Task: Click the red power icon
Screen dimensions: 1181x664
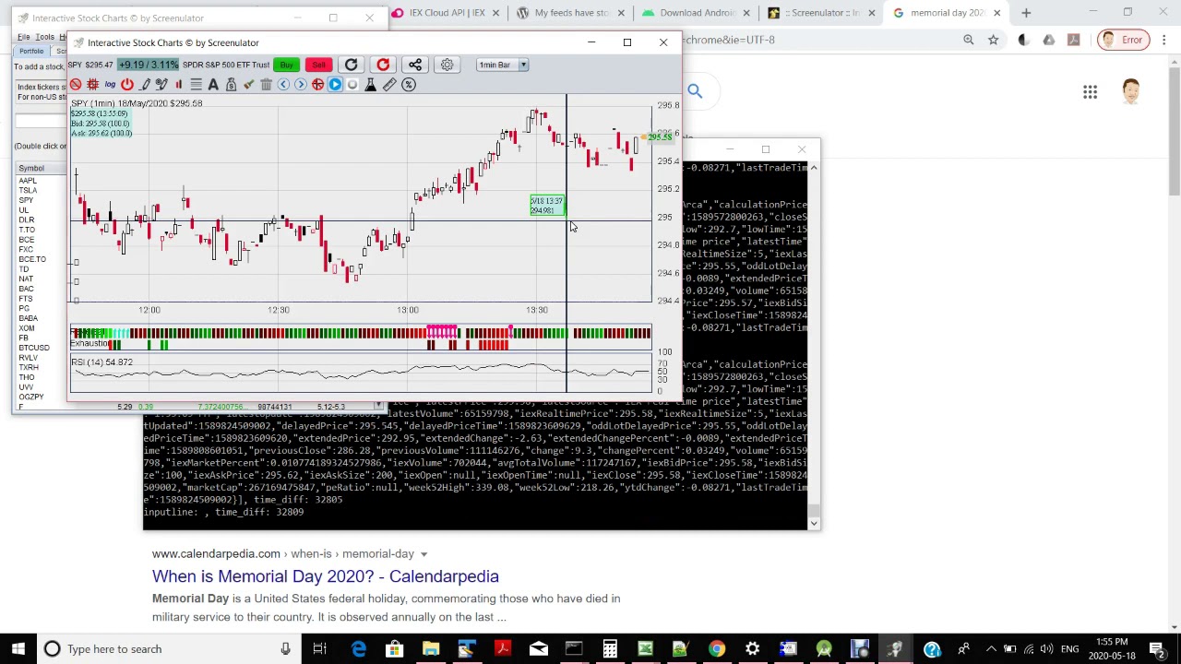Action: click(127, 84)
